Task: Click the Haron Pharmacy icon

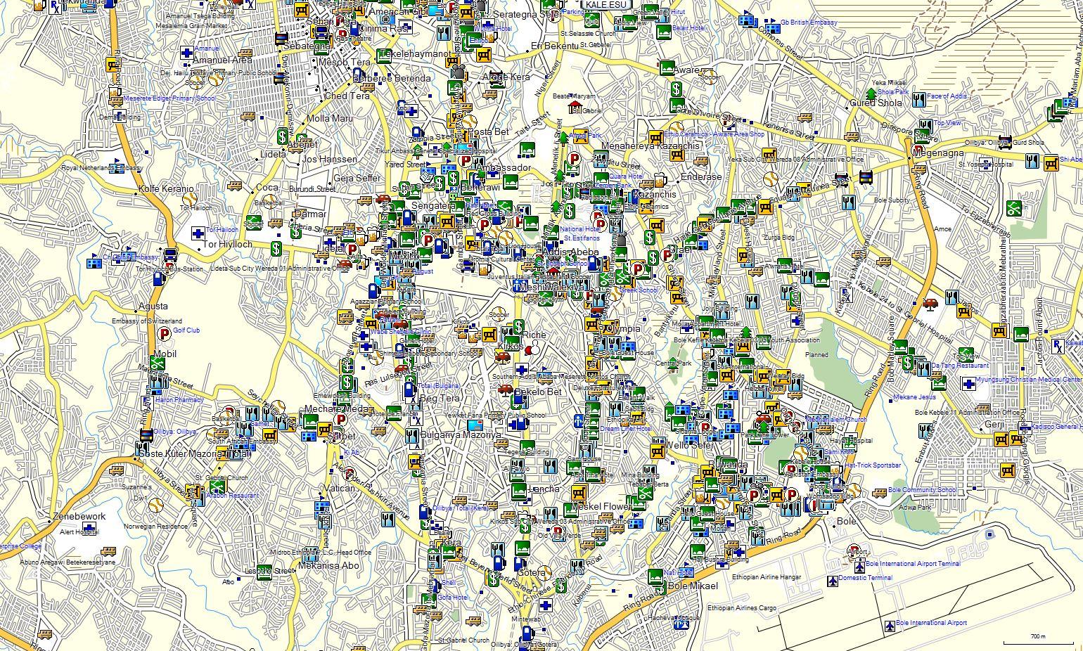Action: coord(147,404)
